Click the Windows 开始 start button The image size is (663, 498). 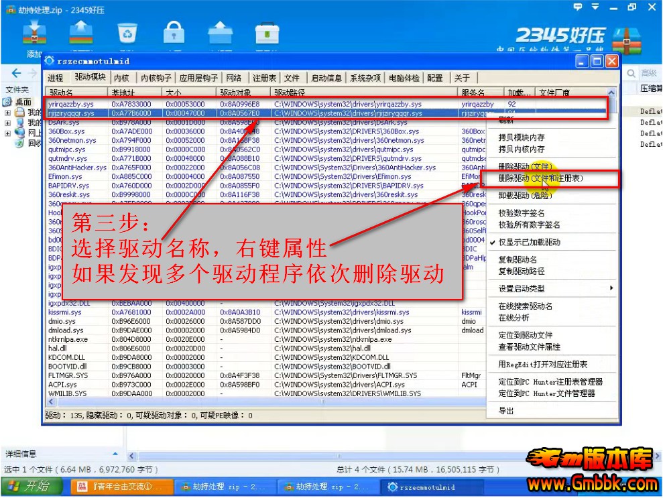[x=32, y=486]
